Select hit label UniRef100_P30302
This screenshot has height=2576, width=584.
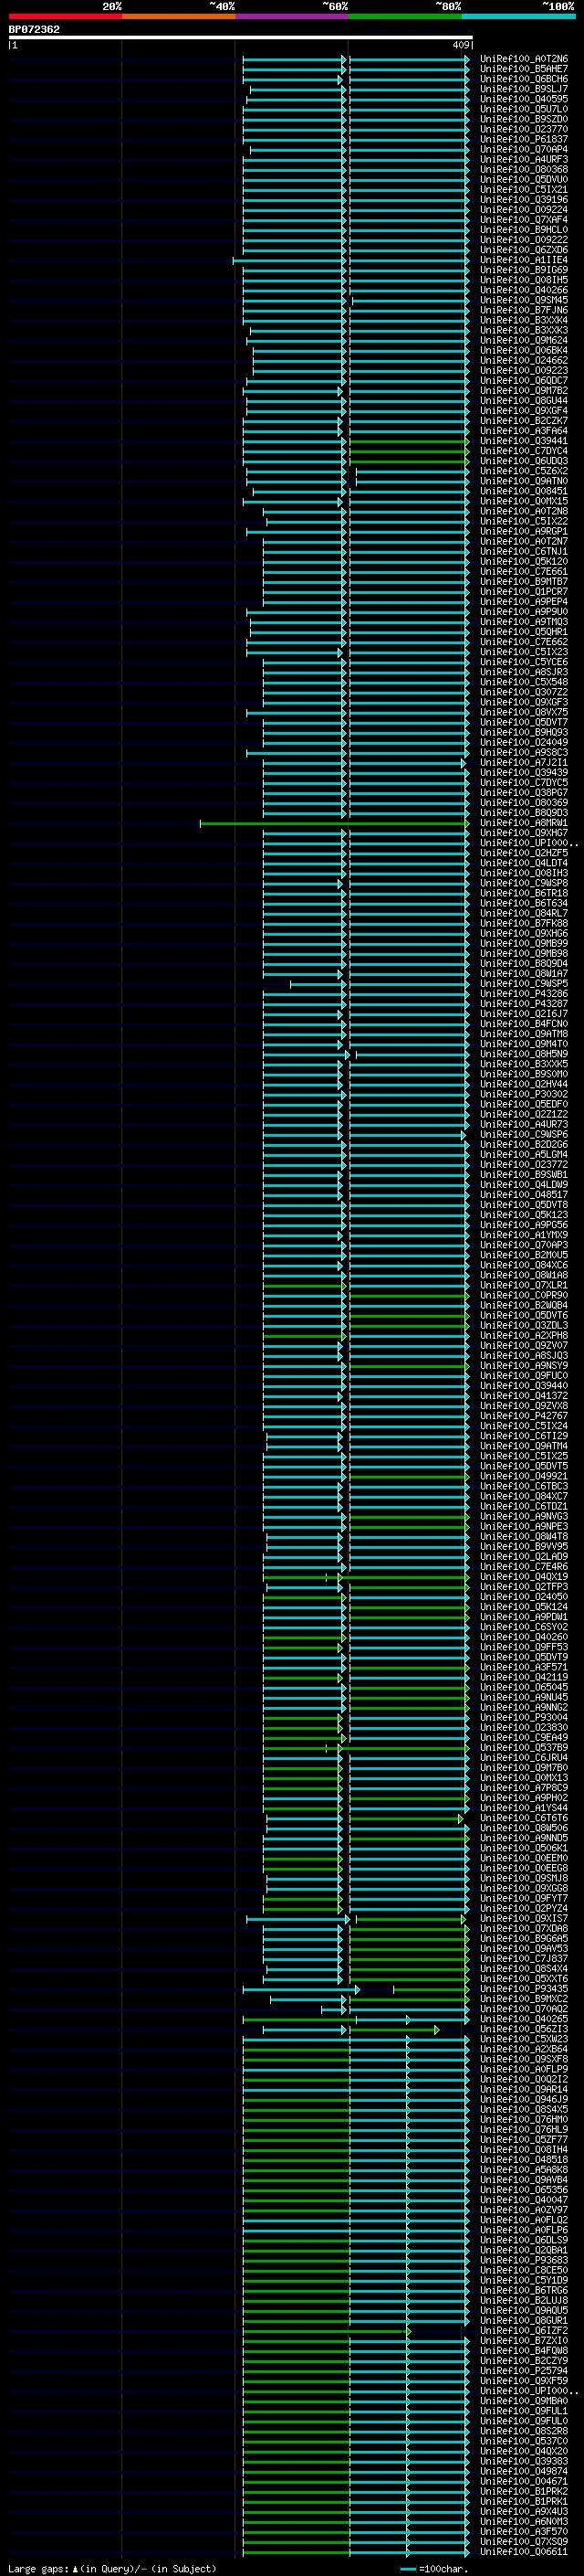click(x=524, y=1094)
